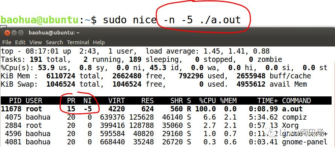The image size is (335, 147).
Task: Select the PID column header
Action: pyautogui.click(x=15, y=100)
